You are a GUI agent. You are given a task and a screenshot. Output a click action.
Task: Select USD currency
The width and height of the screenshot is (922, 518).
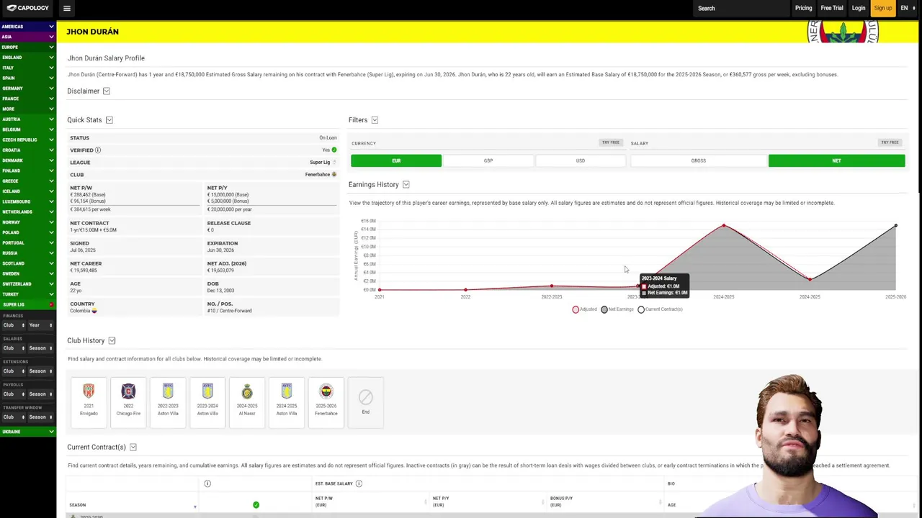coord(581,160)
